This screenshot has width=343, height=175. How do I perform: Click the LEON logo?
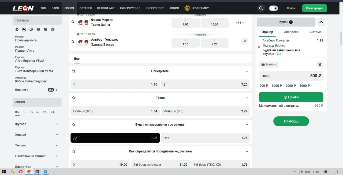point(23,8)
